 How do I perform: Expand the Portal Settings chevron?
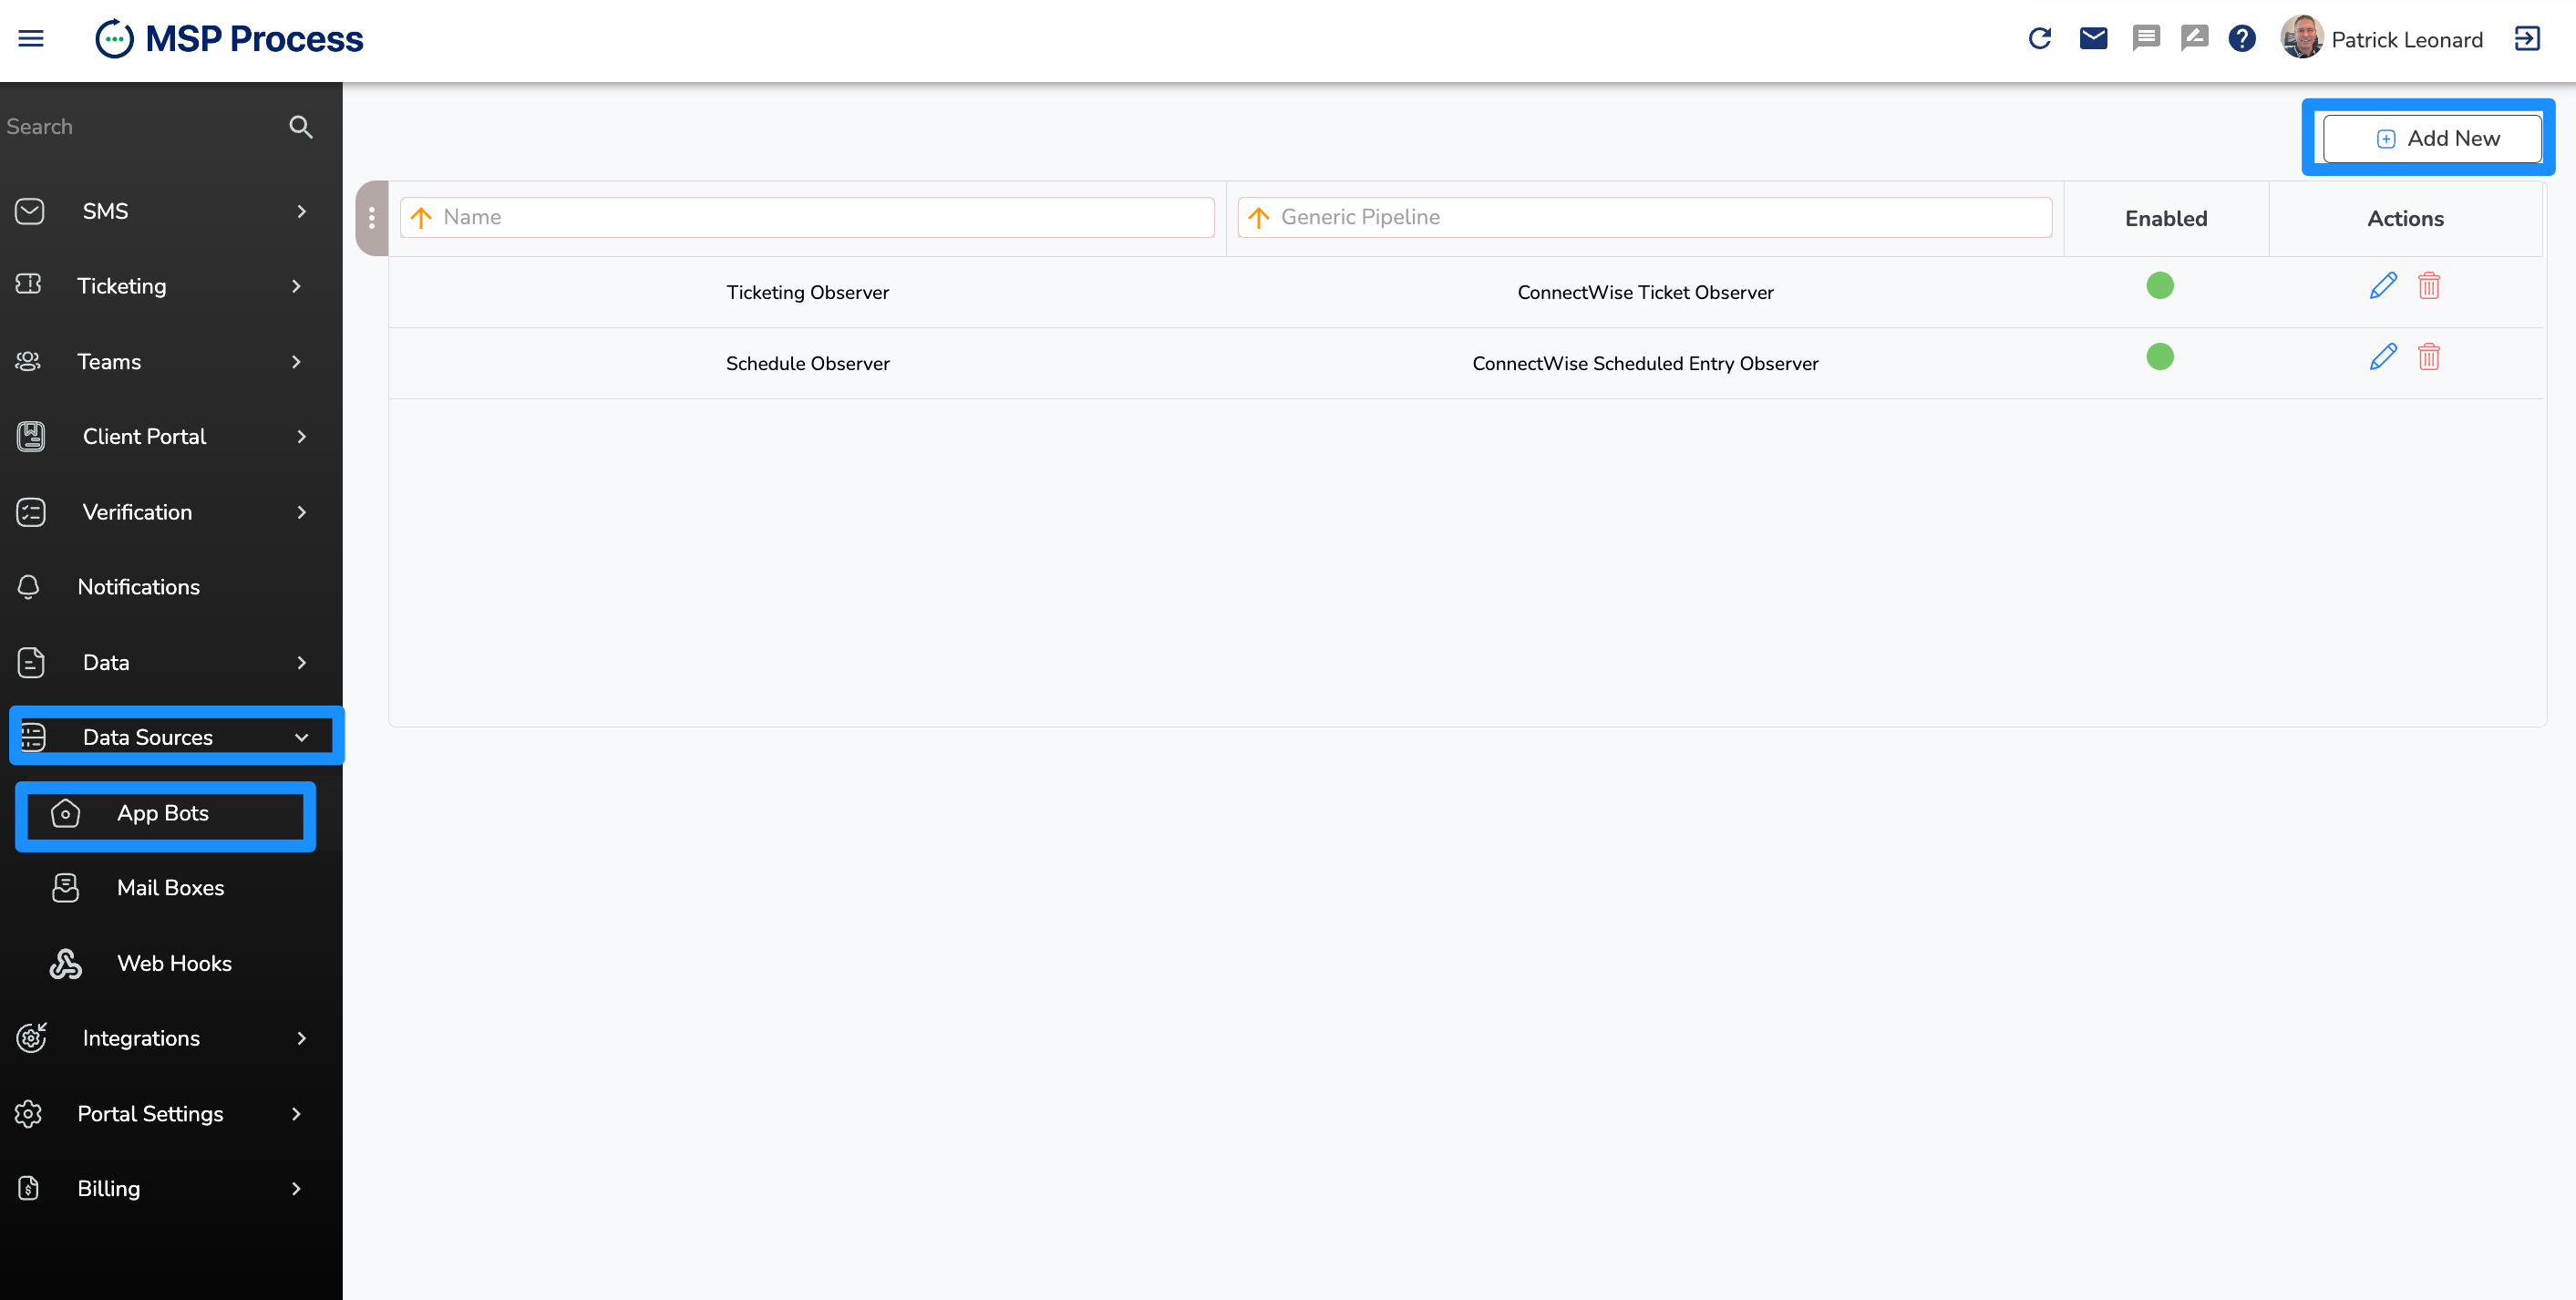(x=296, y=1113)
